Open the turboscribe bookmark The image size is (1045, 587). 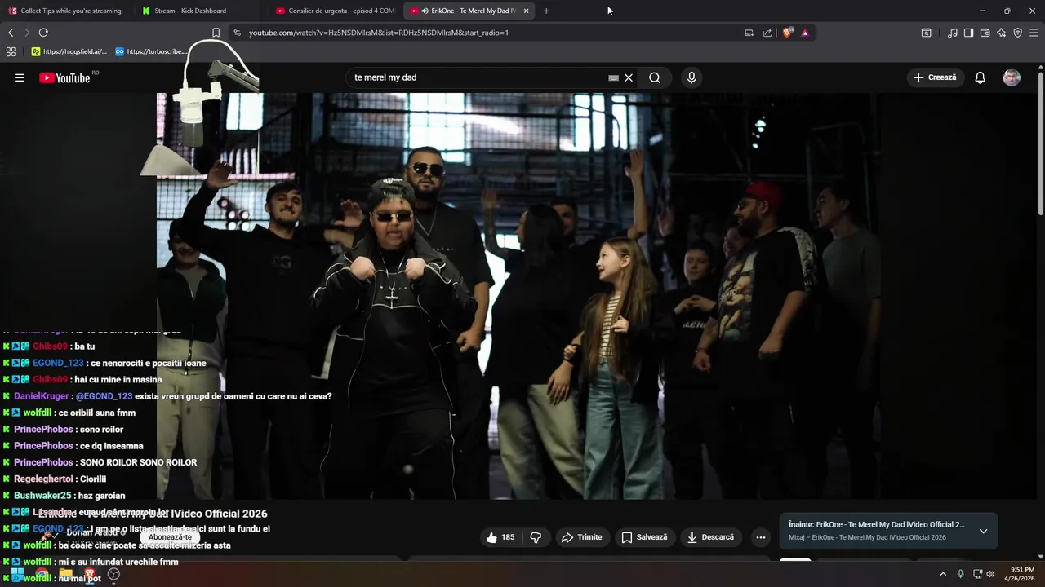click(150, 51)
